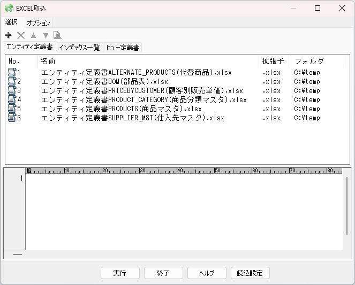Click inside the text editor line 1
The width and height of the screenshot is (355, 285).
coord(184,179)
